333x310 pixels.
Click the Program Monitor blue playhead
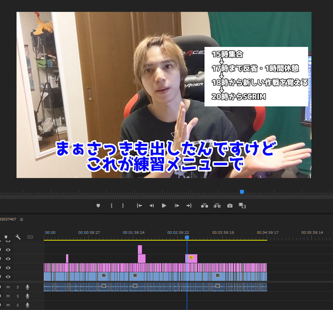tap(242, 192)
